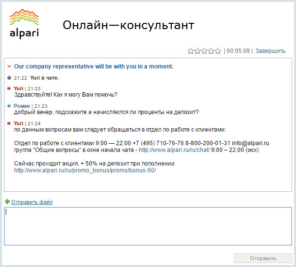Click the 'Yuri в чате.' status line
The image size is (296, 267).
point(44,78)
